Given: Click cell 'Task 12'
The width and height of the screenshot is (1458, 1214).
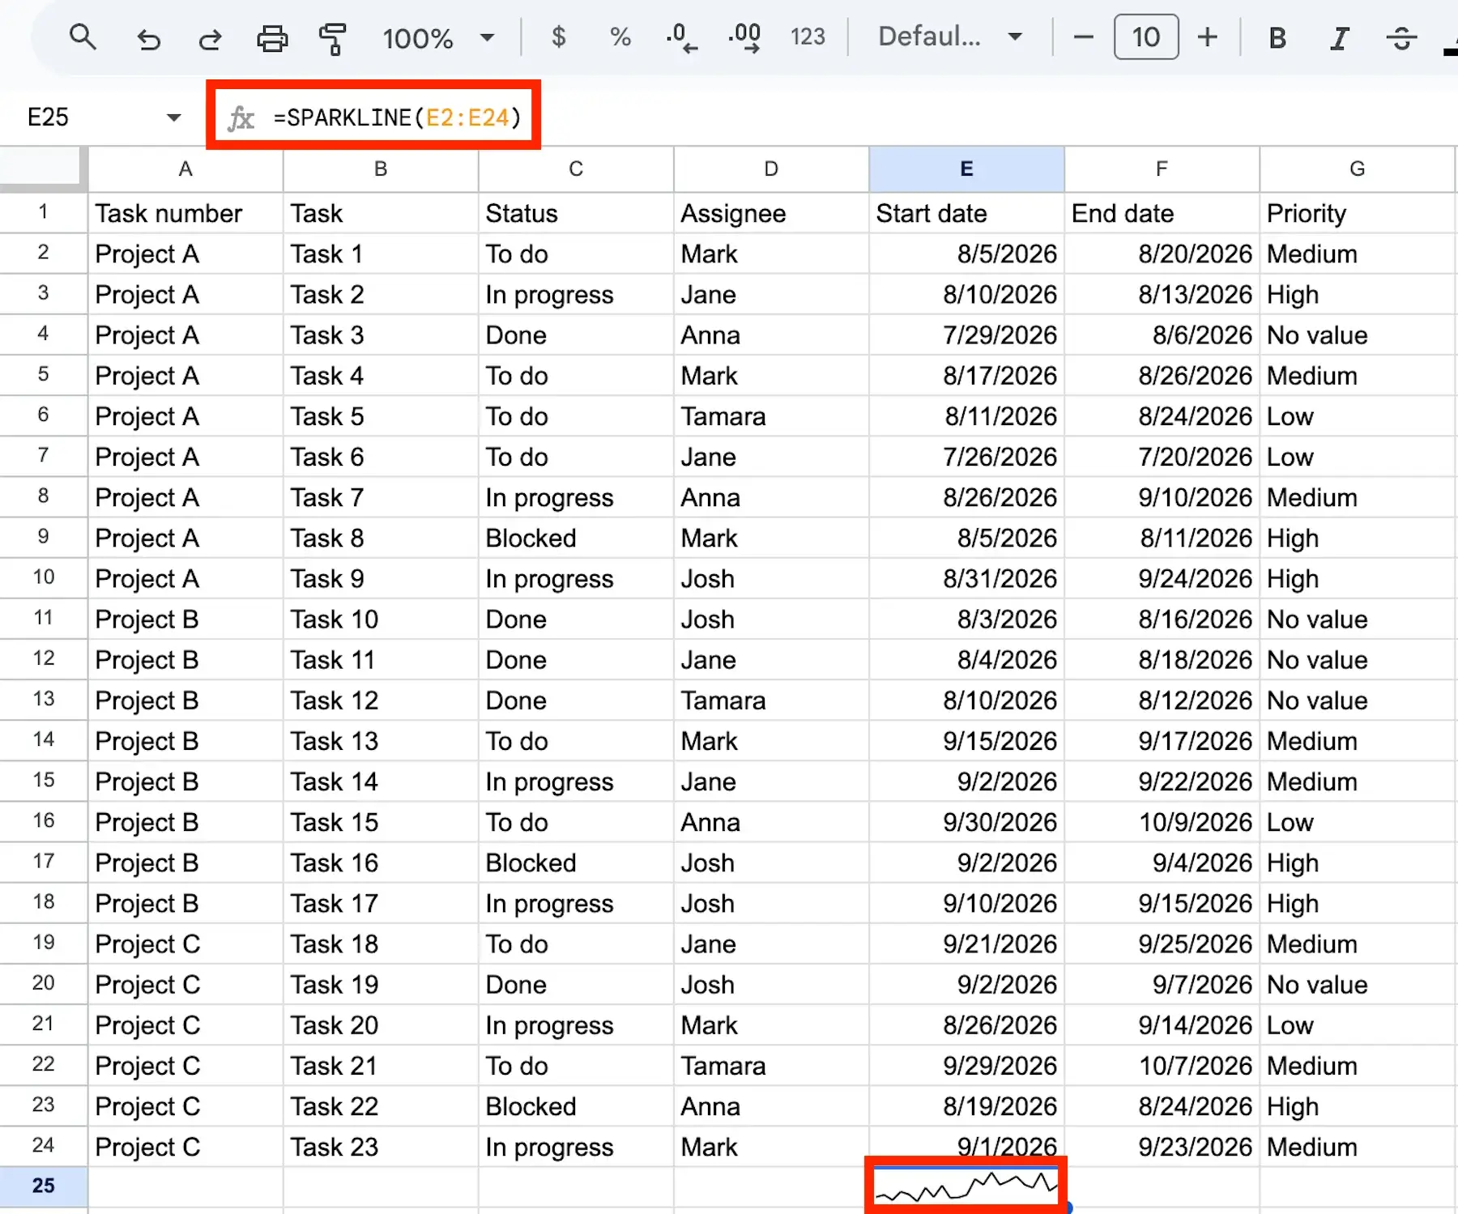Looking at the screenshot, I should coord(381,701).
